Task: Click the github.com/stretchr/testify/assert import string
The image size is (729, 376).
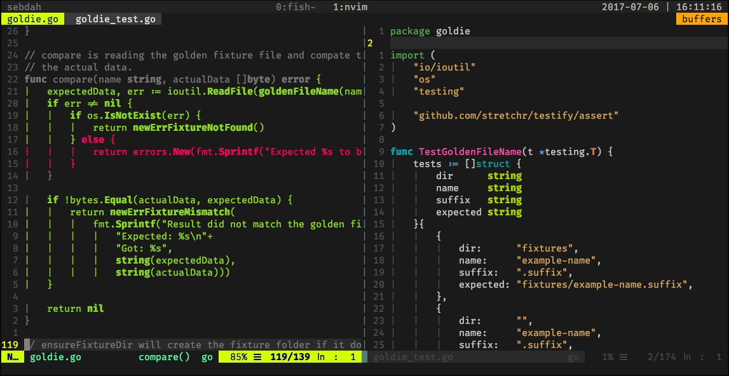Action: click(x=515, y=116)
